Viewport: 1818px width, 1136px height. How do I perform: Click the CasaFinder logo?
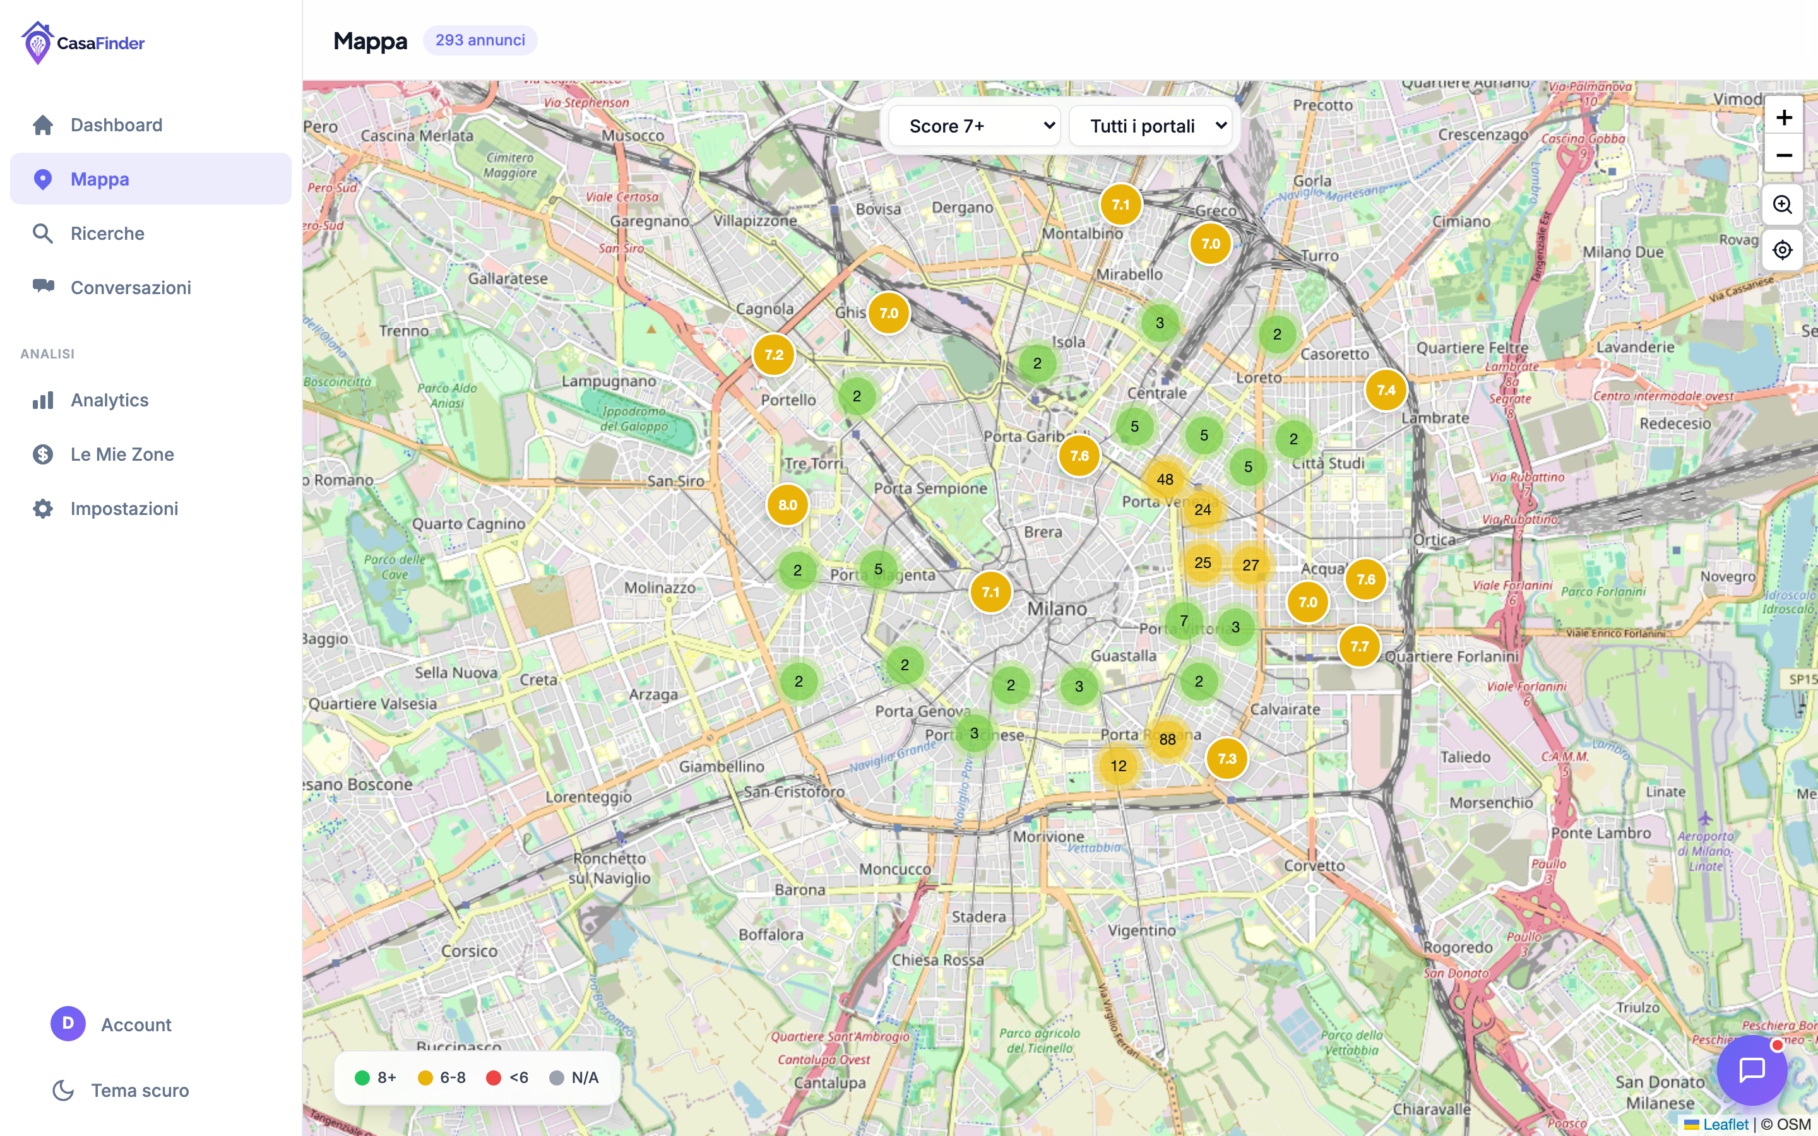tap(83, 42)
